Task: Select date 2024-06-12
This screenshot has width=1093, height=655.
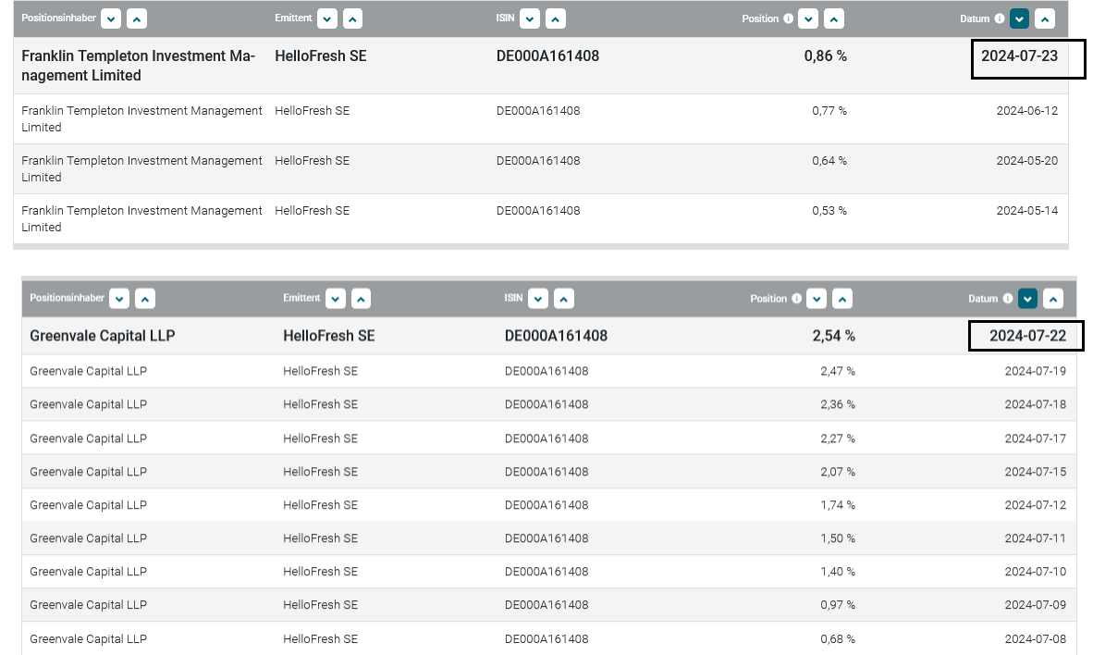Action: pyautogui.click(x=1026, y=111)
